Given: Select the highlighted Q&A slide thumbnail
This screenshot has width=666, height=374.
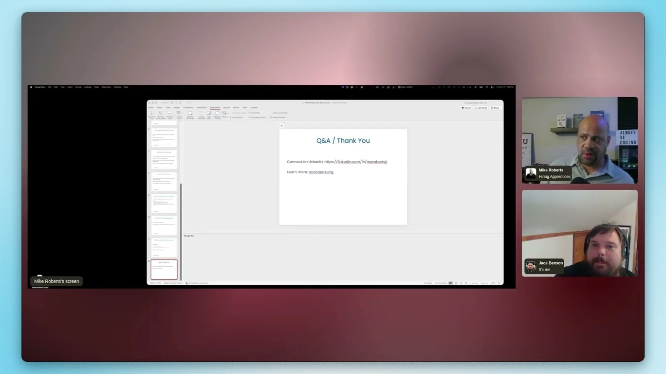Looking at the screenshot, I should tap(164, 269).
